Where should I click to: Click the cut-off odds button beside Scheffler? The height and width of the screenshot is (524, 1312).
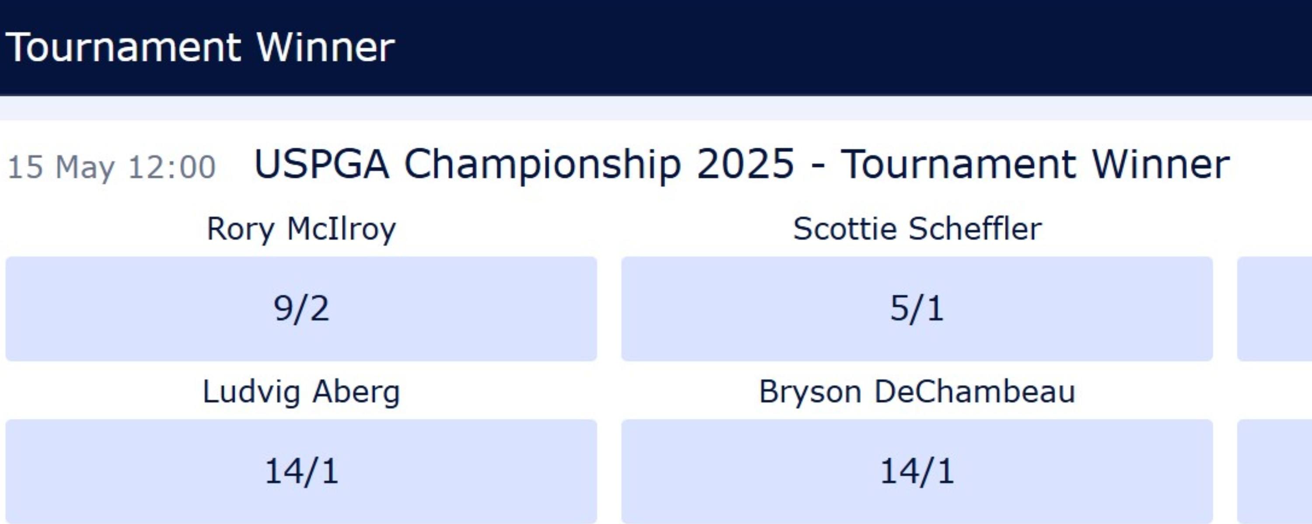pyautogui.click(x=1275, y=309)
